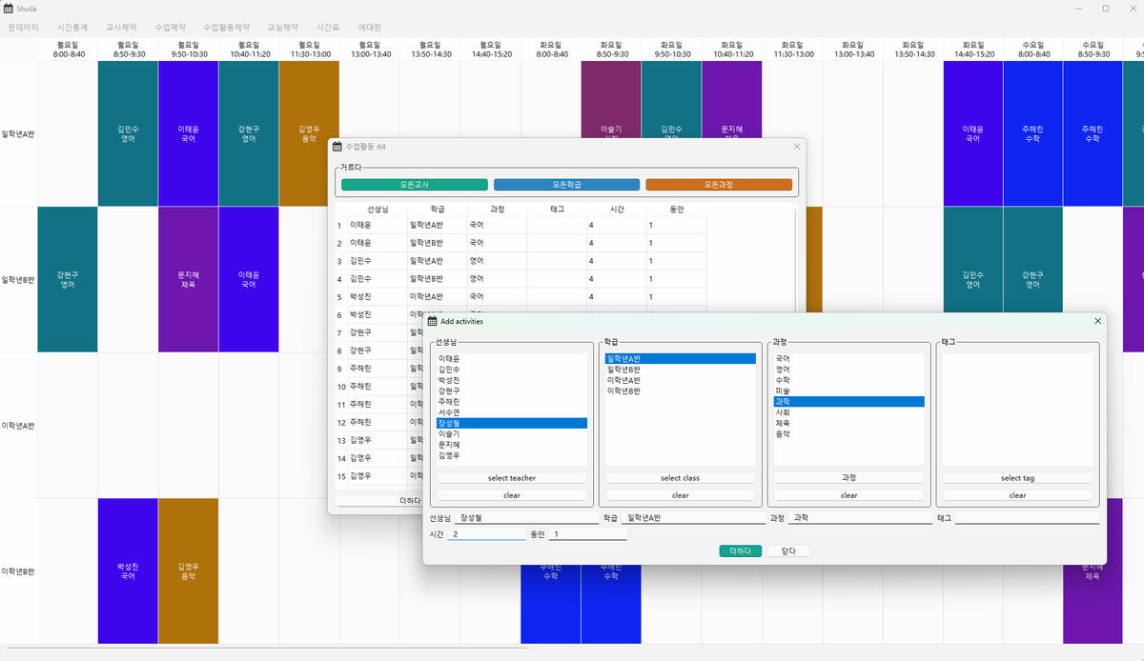Click the 과정 button under subject list
Viewport: 1144px width, 661px height.
[x=849, y=478]
